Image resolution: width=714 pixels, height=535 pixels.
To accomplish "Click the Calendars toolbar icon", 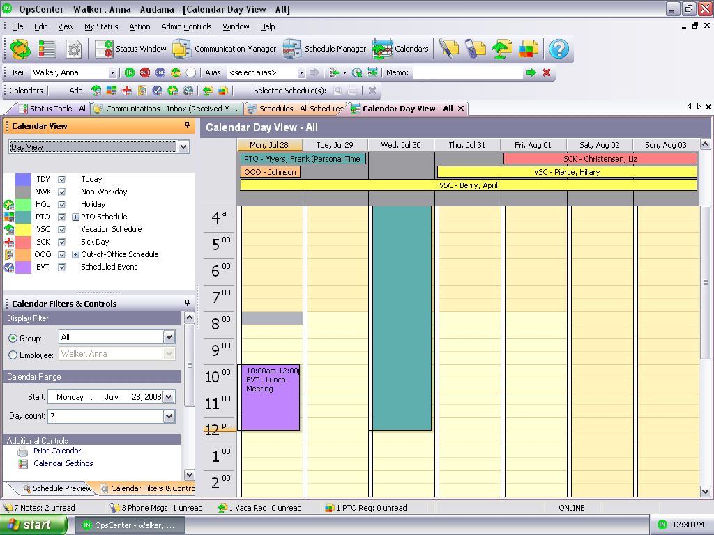I will click(400, 49).
